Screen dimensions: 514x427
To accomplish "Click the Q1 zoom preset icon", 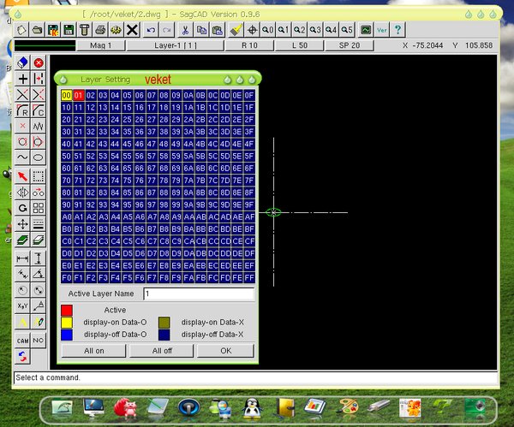I will tap(284, 29).
